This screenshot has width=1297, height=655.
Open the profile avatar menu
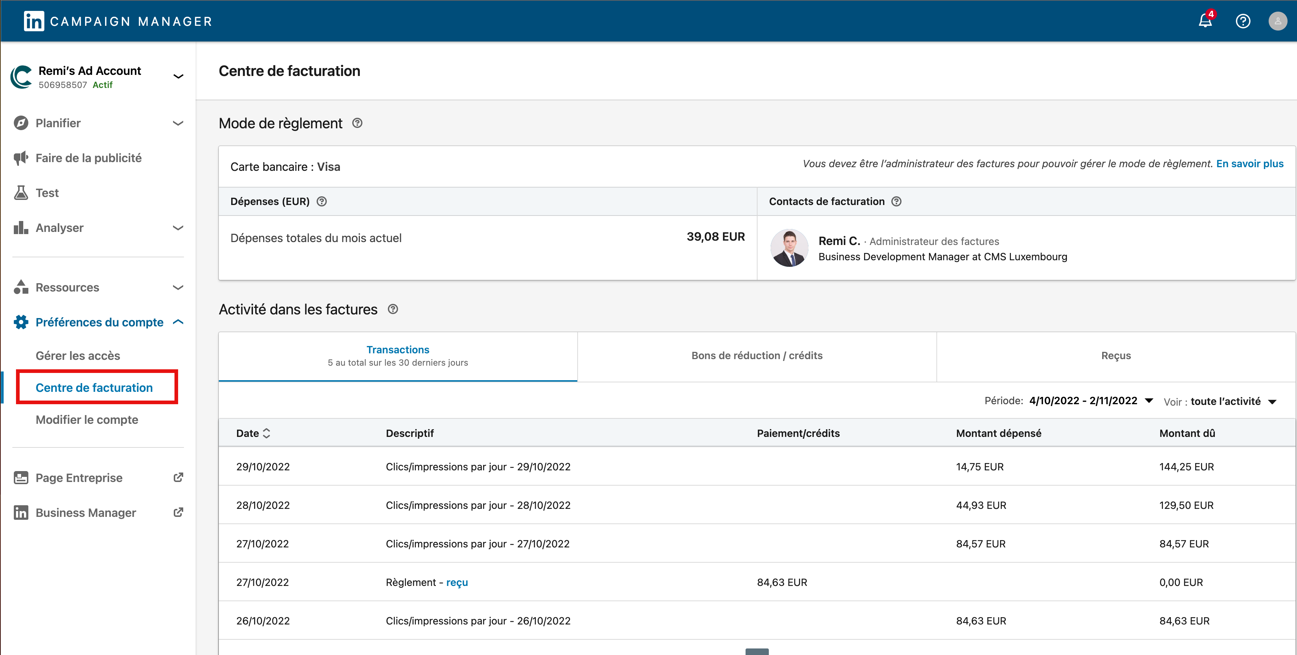click(1278, 21)
